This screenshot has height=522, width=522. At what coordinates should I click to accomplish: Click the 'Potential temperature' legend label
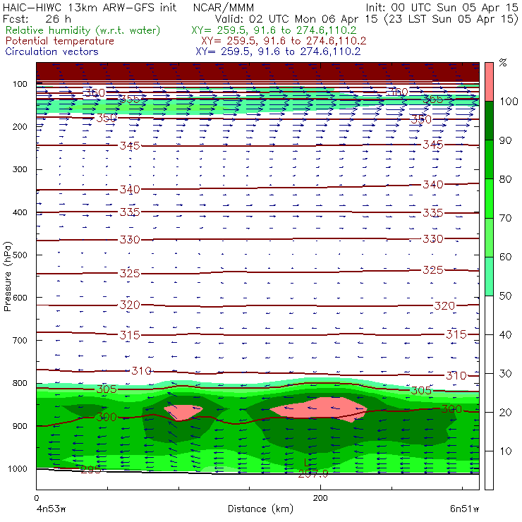(x=59, y=41)
